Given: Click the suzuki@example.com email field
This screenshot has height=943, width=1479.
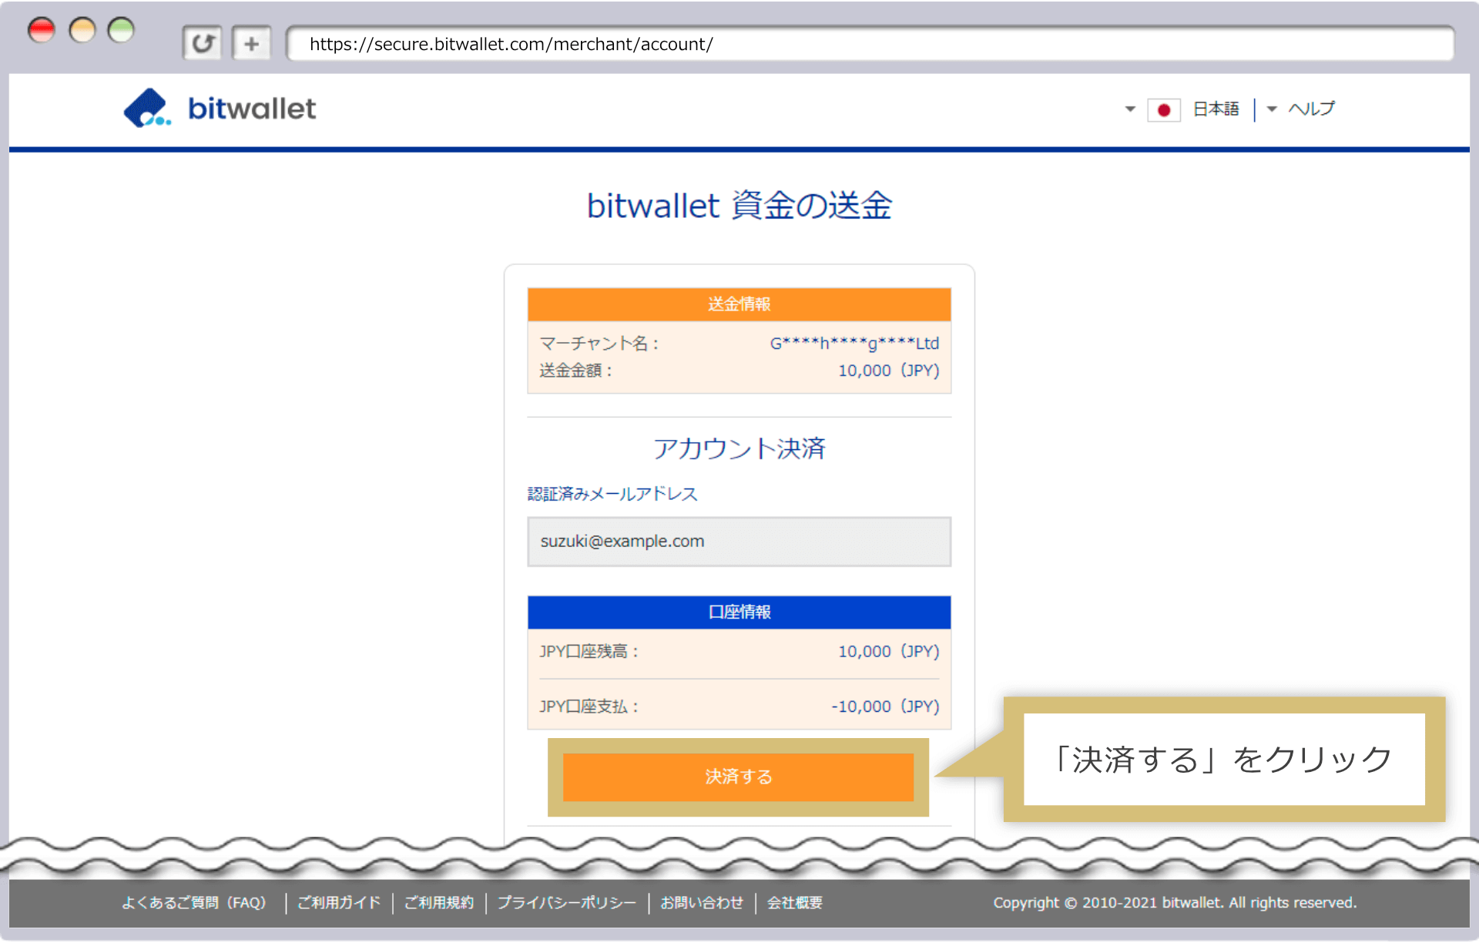Looking at the screenshot, I should click(x=739, y=542).
